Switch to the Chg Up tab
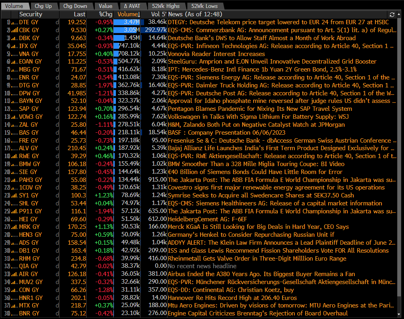Viewport: 404px width, 319px height. (x=43, y=6)
